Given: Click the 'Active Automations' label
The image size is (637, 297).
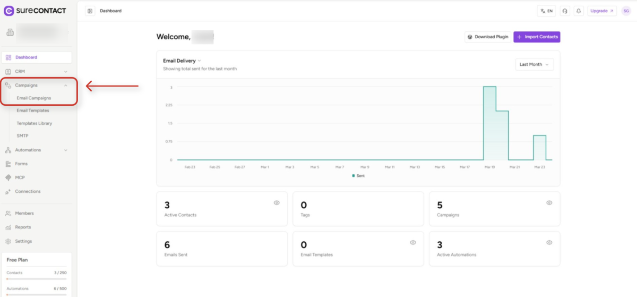Looking at the screenshot, I should [457, 254].
